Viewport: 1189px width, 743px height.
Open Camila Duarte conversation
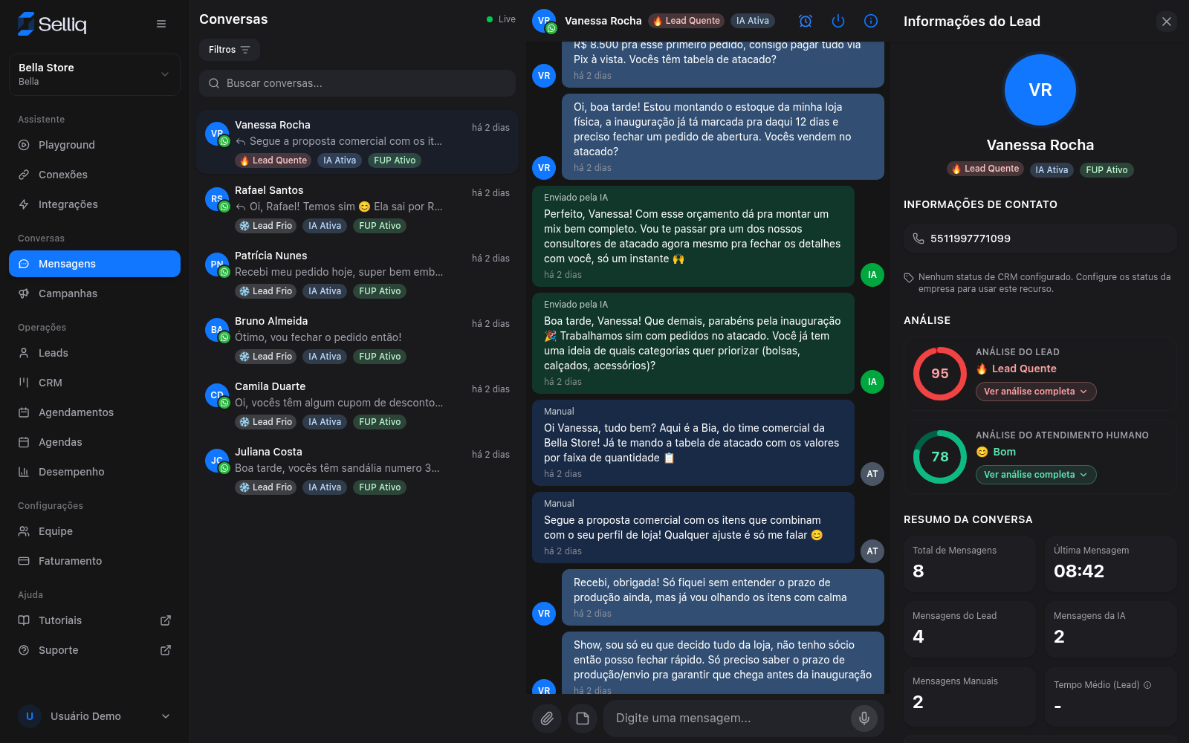[x=357, y=404]
